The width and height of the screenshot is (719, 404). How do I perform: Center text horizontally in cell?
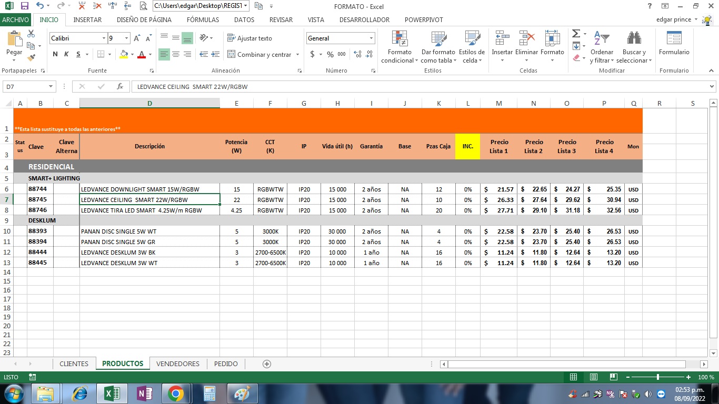[x=176, y=54]
